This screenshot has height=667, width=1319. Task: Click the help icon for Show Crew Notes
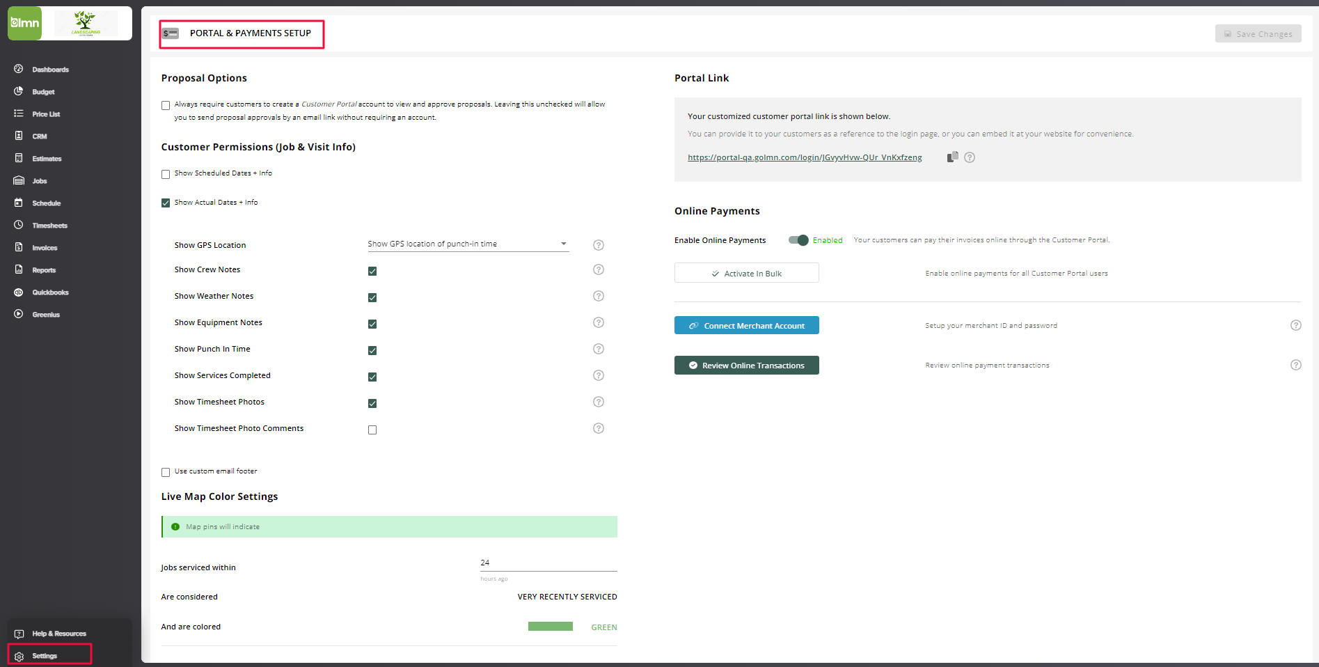(598, 269)
